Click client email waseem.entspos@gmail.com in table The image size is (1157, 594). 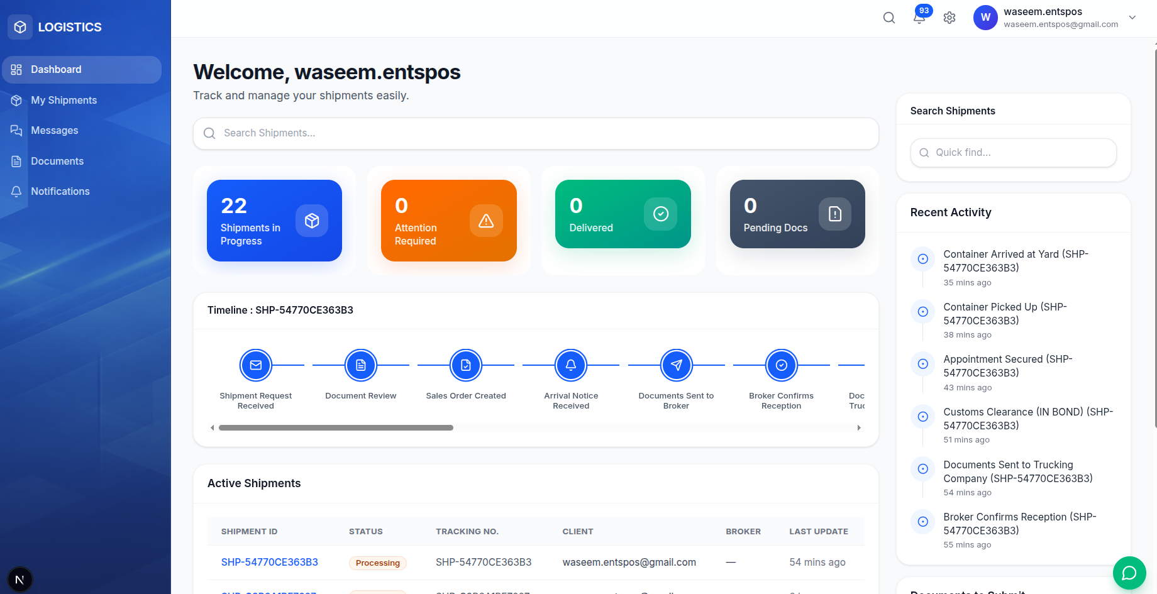click(x=629, y=563)
